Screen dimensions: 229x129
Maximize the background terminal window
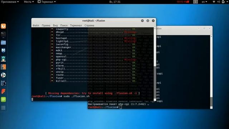[x=204, y=29]
